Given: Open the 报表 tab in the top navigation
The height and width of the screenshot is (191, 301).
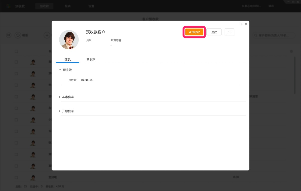Looking at the screenshot, I should (68, 6).
